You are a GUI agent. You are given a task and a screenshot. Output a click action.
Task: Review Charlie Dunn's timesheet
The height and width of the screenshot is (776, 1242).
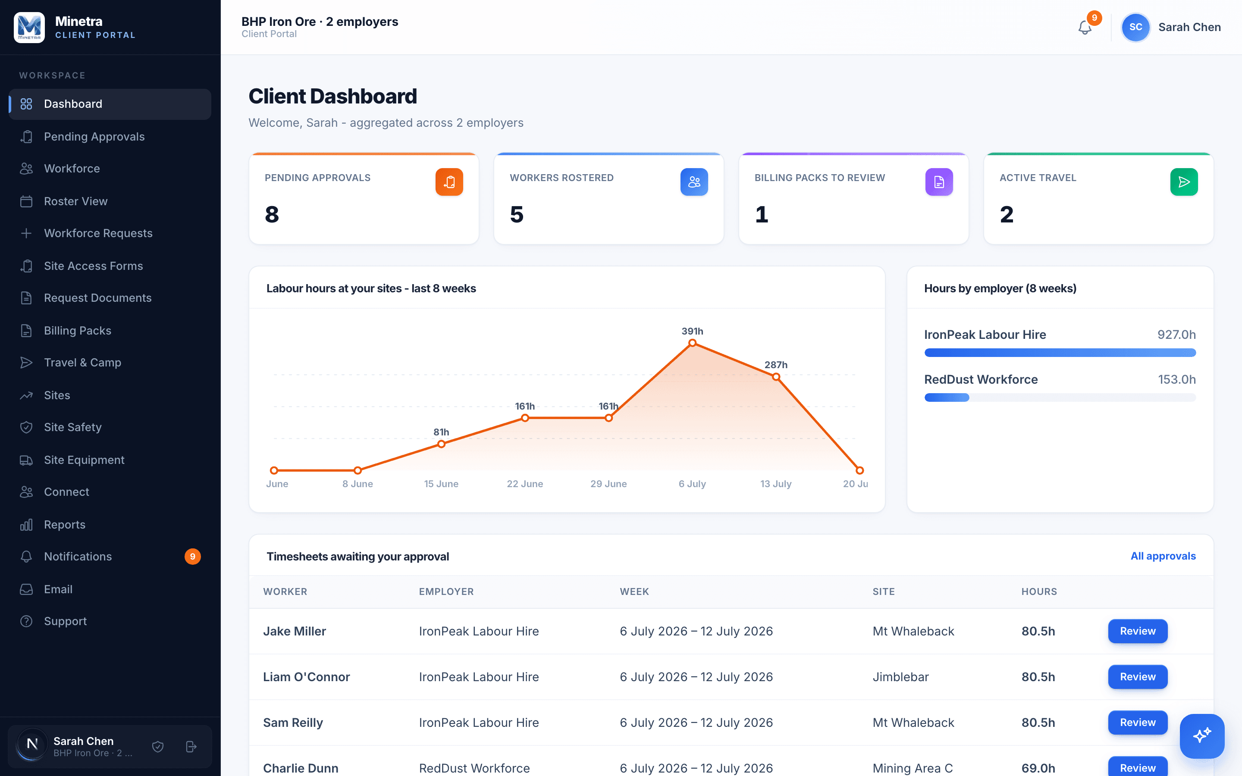tap(1137, 767)
